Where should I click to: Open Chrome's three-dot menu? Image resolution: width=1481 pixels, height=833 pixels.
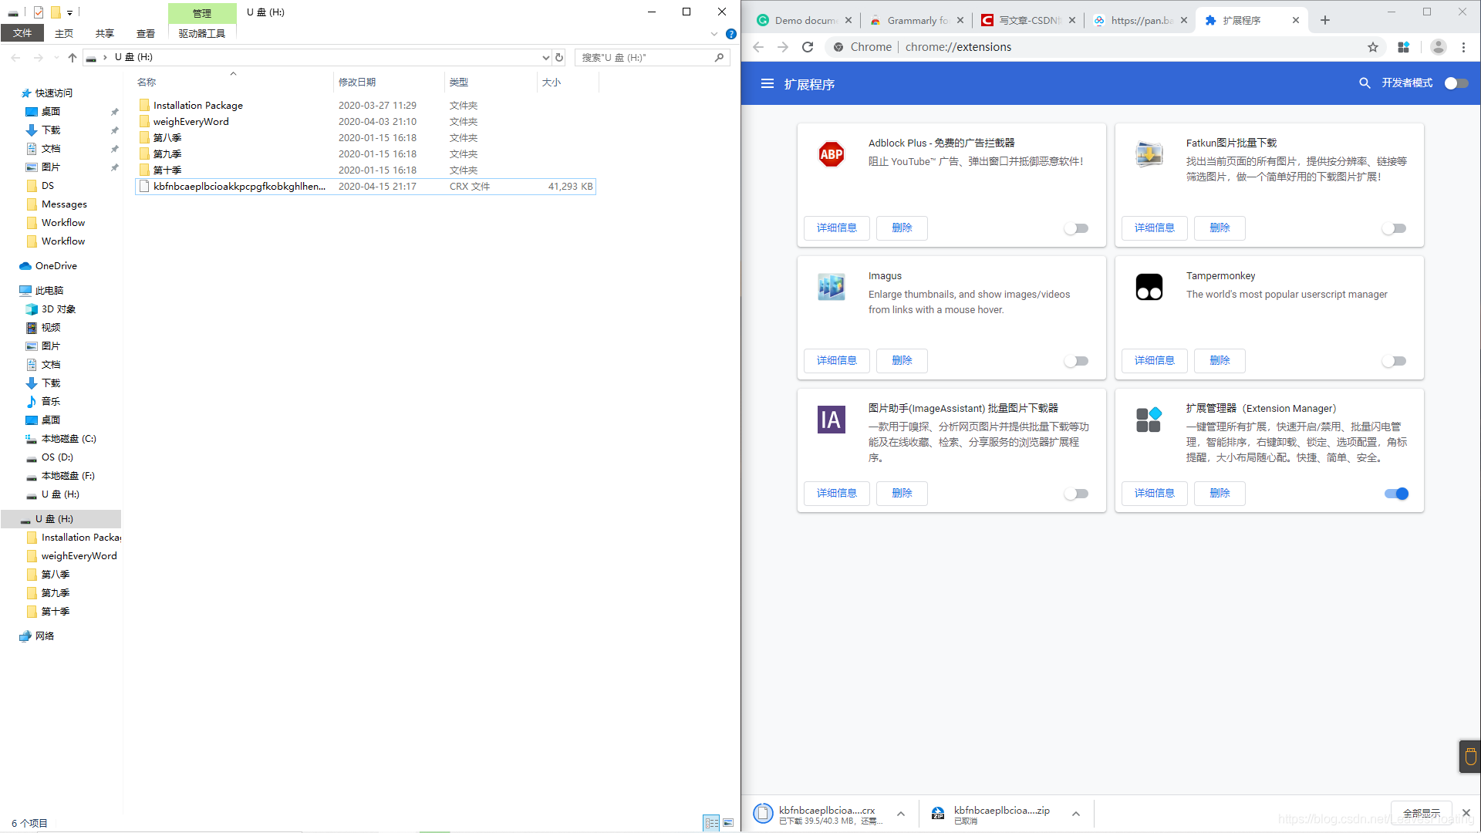(1463, 47)
